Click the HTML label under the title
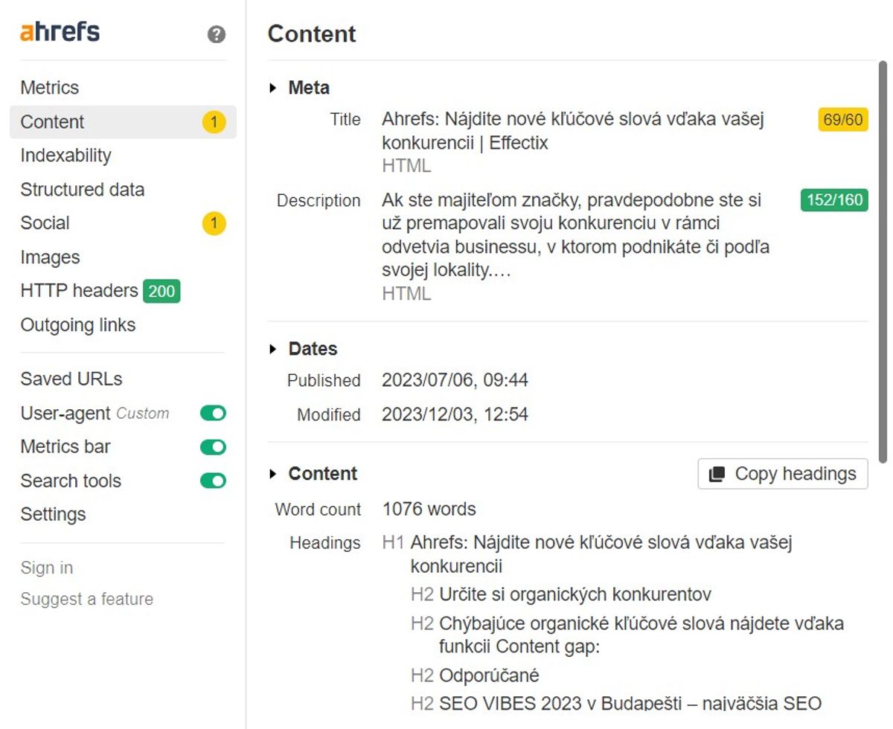The width and height of the screenshot is (893, 729). coord(406,166)
